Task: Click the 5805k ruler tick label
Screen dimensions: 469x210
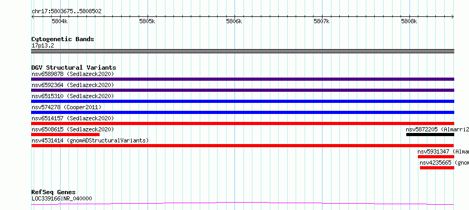Action: [x=147, y=21]
